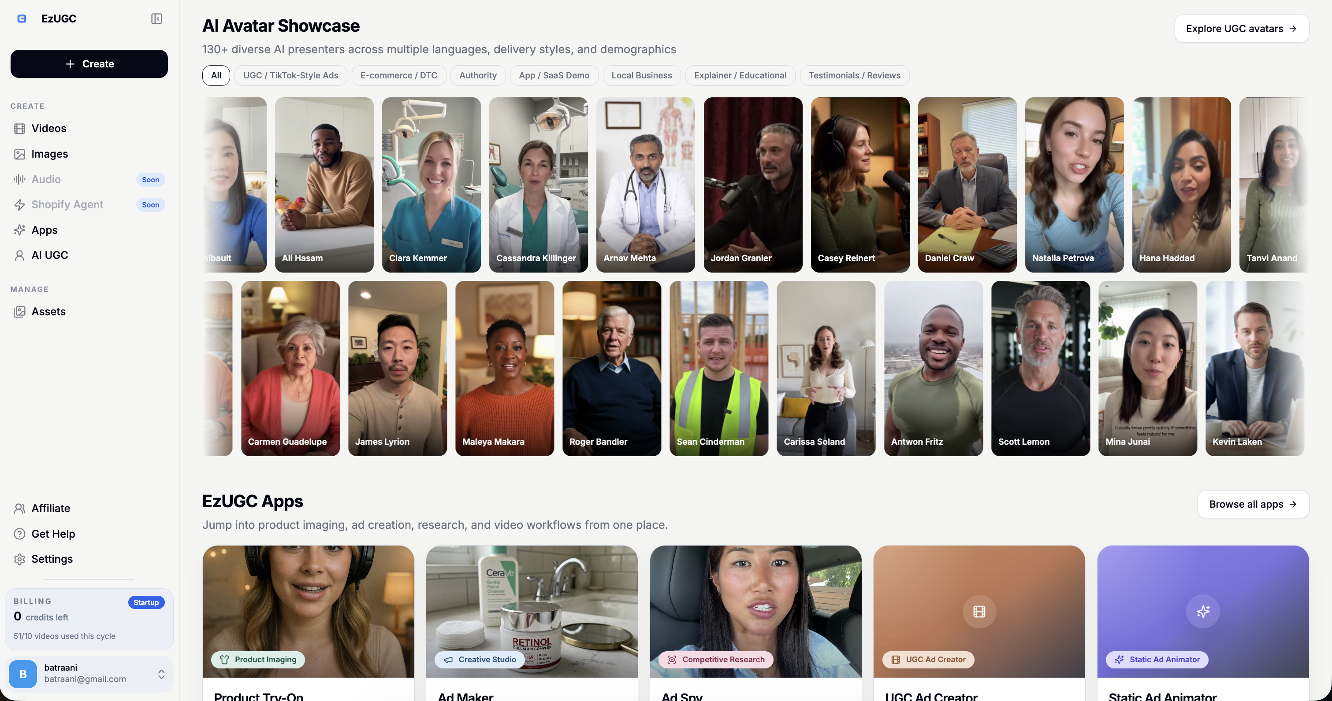Select the UGC / TikTok-Style Ads filter

pos(290,75)
